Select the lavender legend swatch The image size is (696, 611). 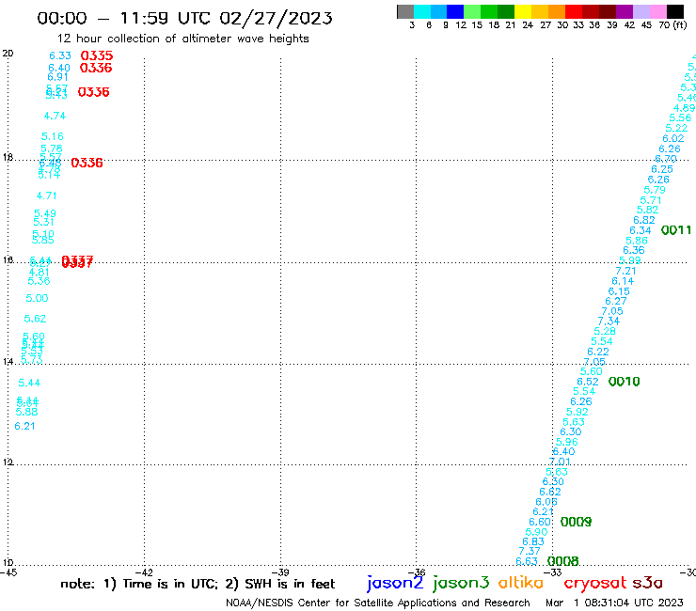tap(641, 11)
